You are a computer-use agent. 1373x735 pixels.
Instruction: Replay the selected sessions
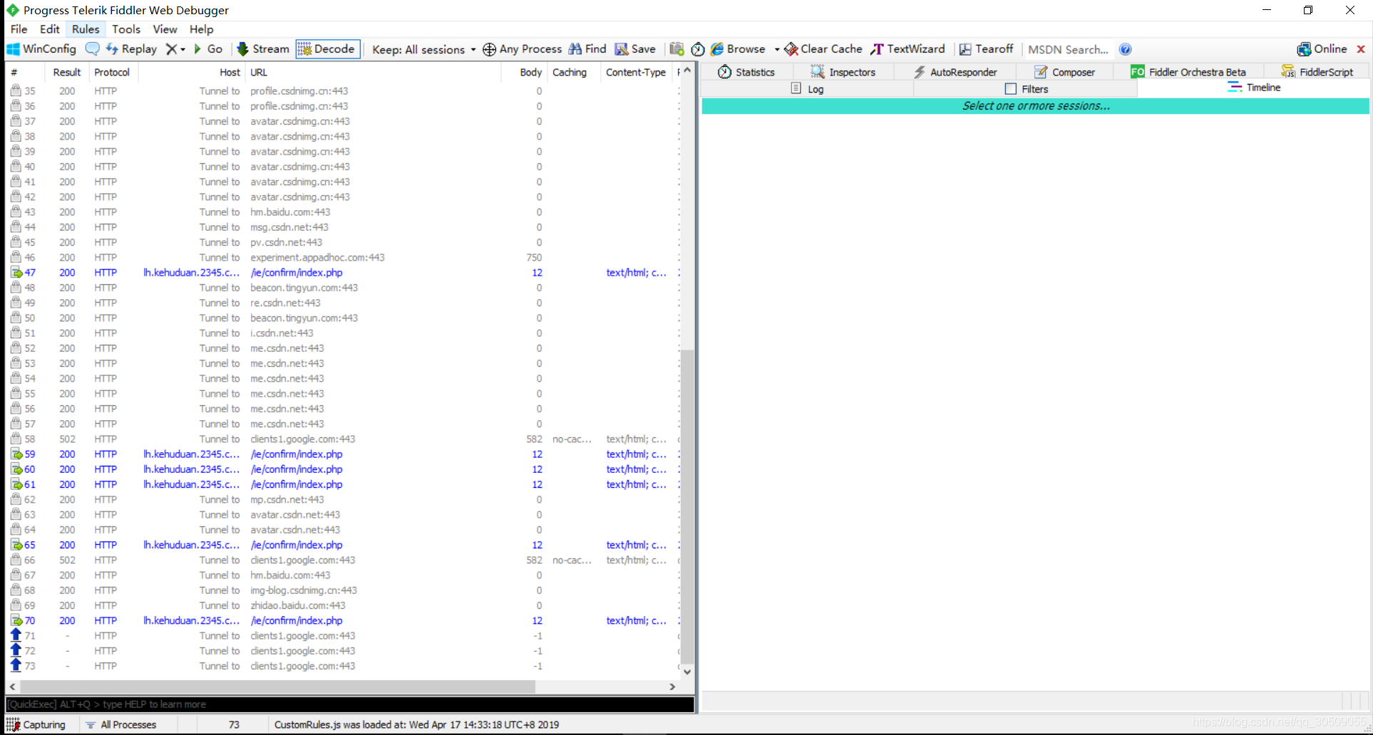132,49
